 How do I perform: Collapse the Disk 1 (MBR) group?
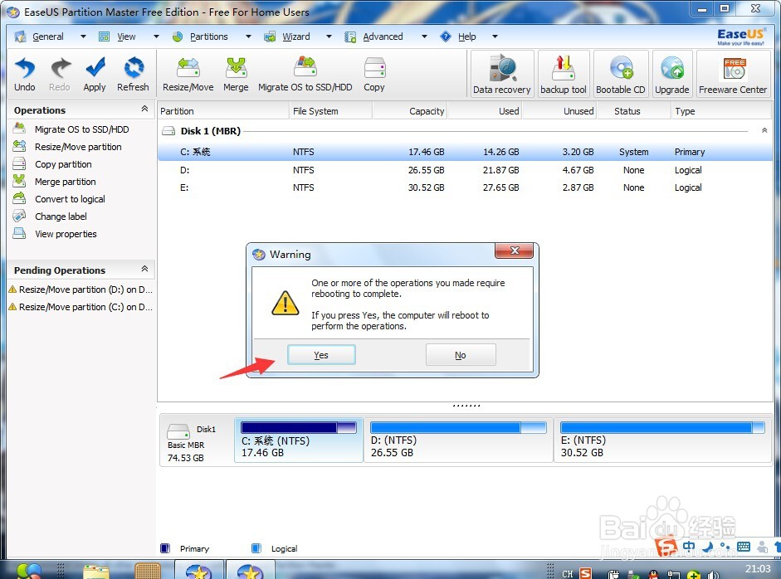click(x=764, y=130)
